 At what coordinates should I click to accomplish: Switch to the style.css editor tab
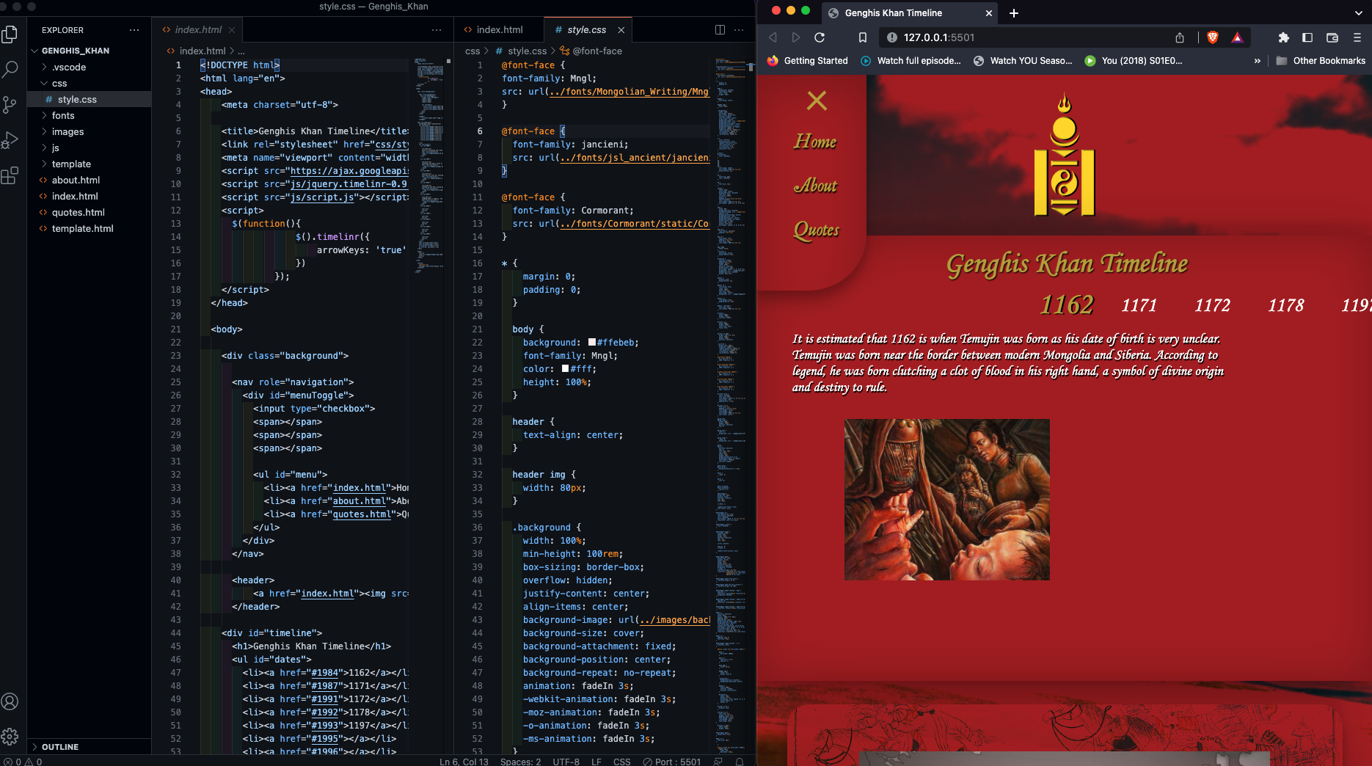pyautogui.click(x=587, y=30)
